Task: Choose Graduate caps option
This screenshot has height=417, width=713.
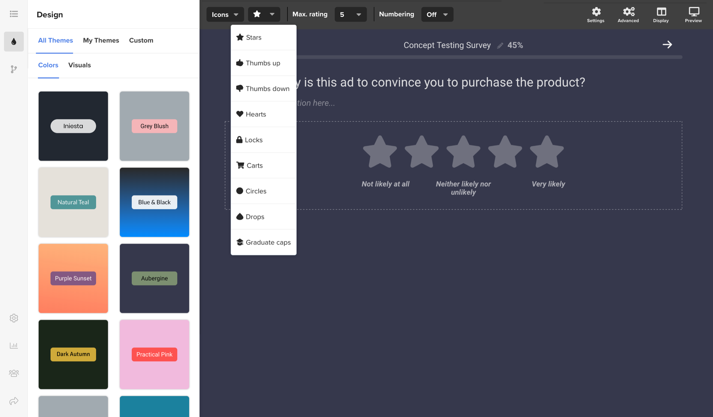Action: click(x=263, y=243)
